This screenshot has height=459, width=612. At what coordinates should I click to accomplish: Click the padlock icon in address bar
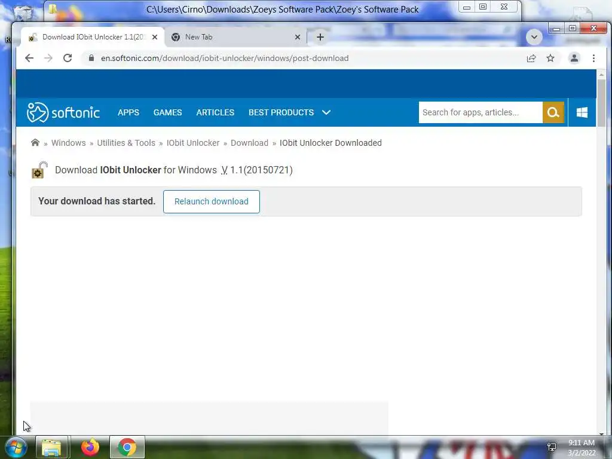point(91,58)
